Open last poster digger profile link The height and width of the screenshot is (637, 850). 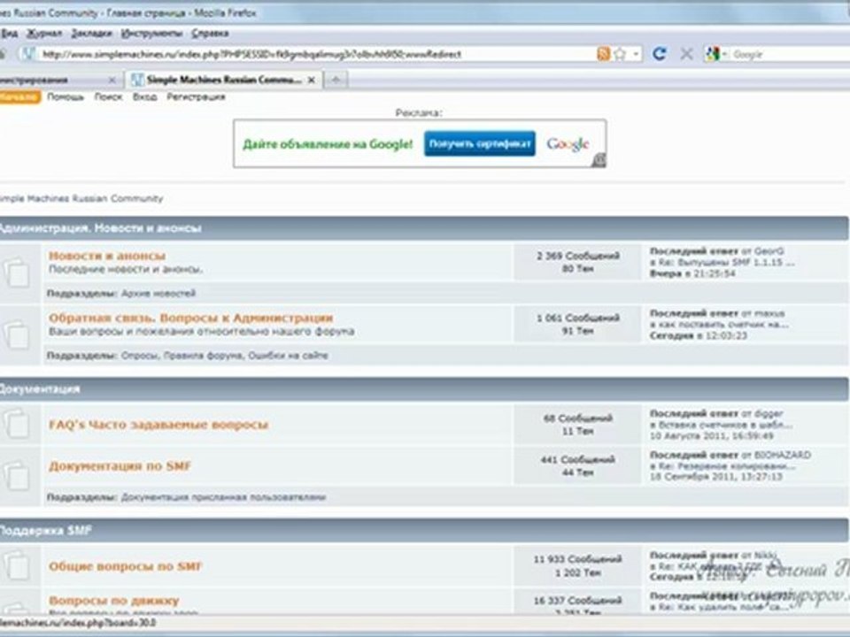769,413
